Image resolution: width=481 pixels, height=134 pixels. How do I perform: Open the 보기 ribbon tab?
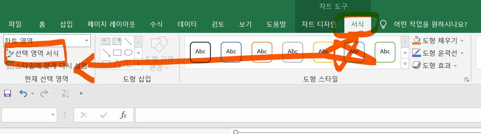click(245, 24)
